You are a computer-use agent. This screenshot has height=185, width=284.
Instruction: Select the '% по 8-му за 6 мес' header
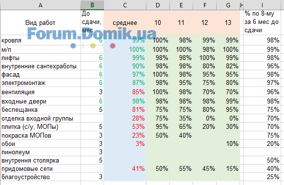click(262, 22)
